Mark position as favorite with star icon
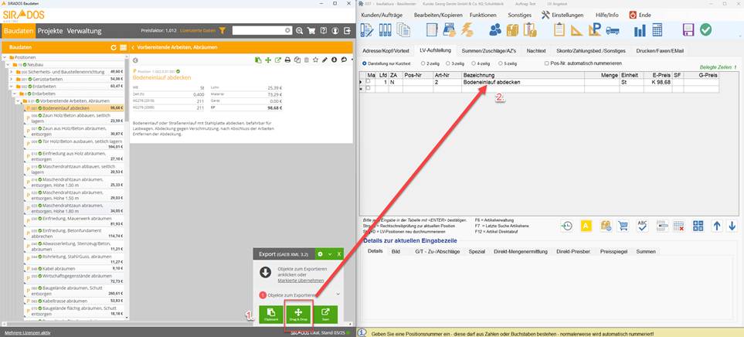 [315, 60]
